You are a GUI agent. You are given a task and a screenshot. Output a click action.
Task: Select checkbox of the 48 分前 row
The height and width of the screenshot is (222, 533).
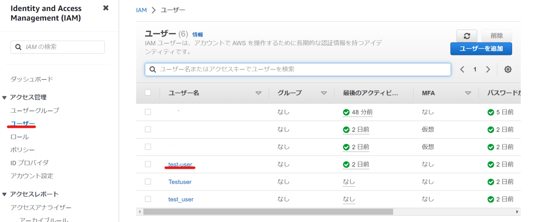pyautogui.click(x=148, y=112)
